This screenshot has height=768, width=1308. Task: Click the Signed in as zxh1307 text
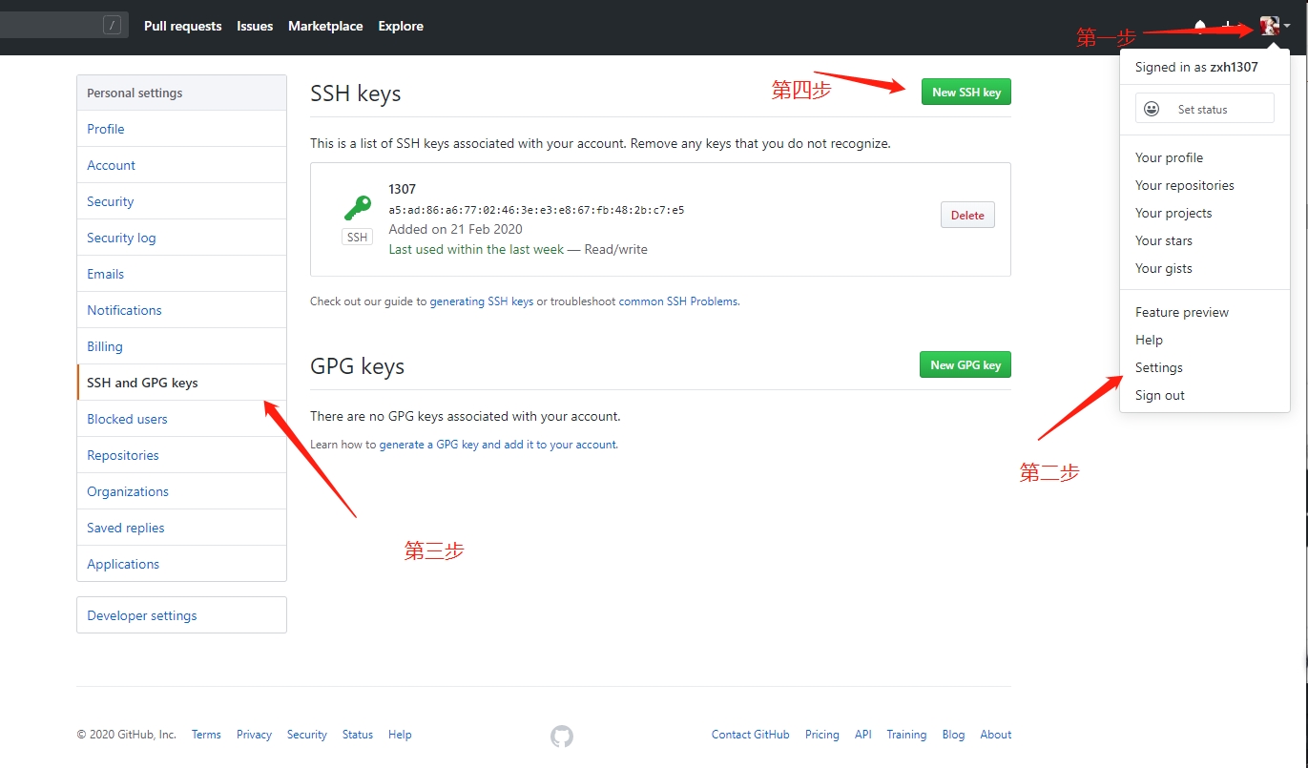click(x=1196, y=68)
